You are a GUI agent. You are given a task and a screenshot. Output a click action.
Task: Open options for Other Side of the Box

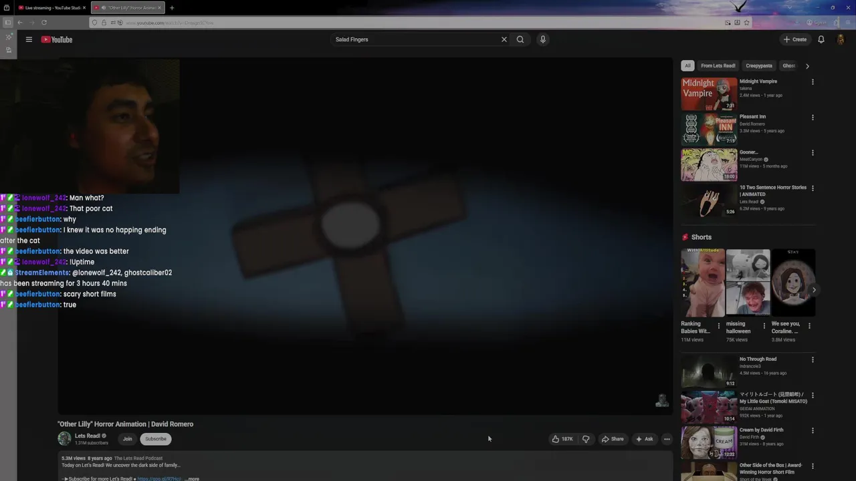(813, 466)
